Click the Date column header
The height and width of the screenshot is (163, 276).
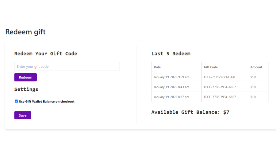point(157,67)
